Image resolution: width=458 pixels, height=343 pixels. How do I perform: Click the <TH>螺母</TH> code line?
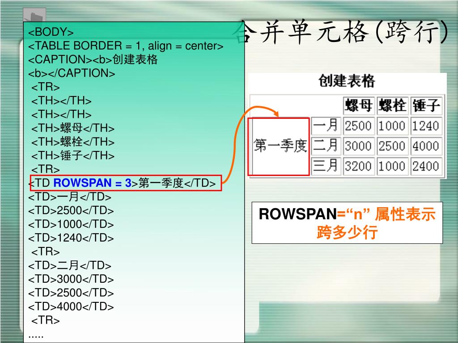(73, 128)
